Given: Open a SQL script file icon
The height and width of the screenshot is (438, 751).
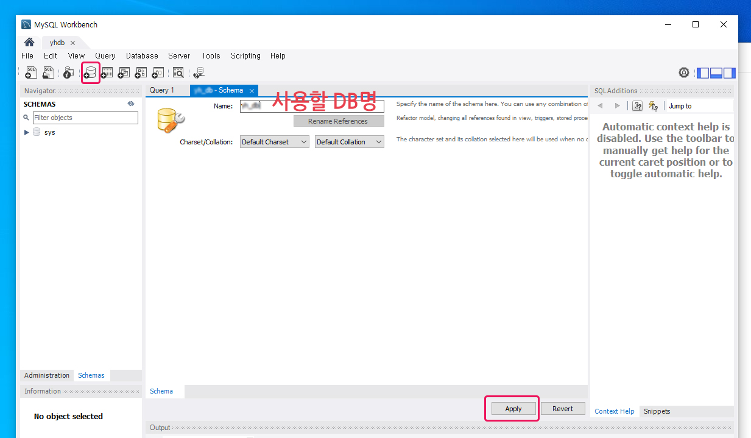Looking at the screenshot, I should coord(48,73).
